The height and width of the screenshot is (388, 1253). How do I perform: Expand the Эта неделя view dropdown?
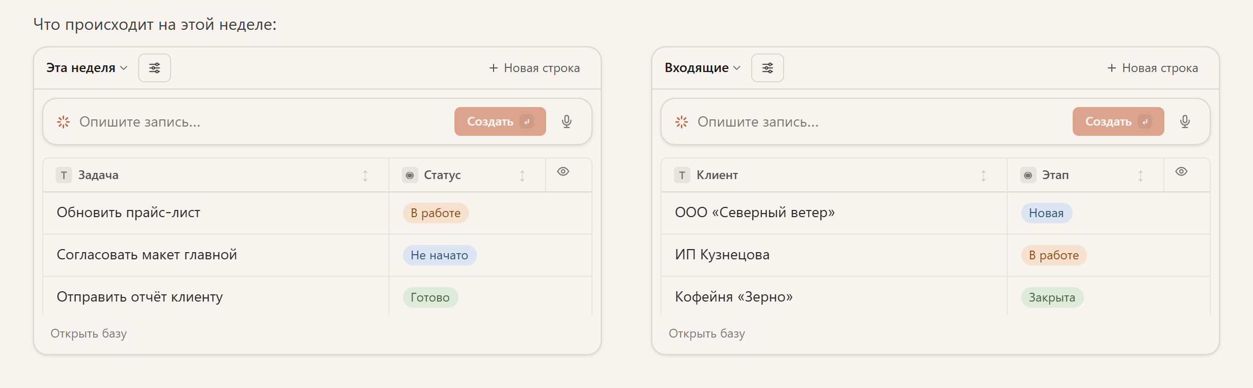pos(87,68)
